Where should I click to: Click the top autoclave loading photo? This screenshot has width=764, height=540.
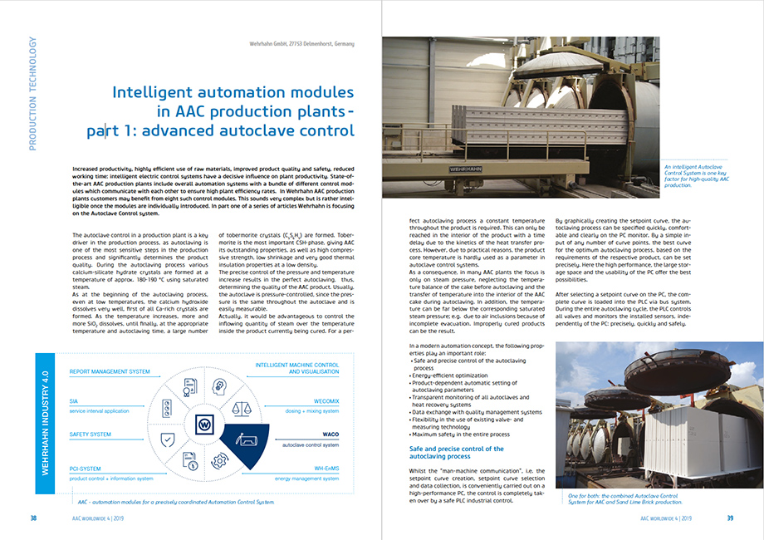coord(521,117)
